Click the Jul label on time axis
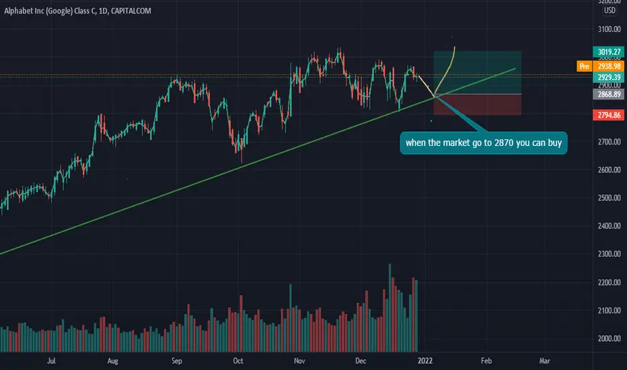Viewport: 627px width, 370px height. point(51,361)
